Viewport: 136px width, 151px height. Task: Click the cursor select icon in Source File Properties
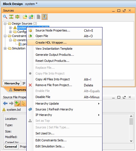[x=23, y=104]
